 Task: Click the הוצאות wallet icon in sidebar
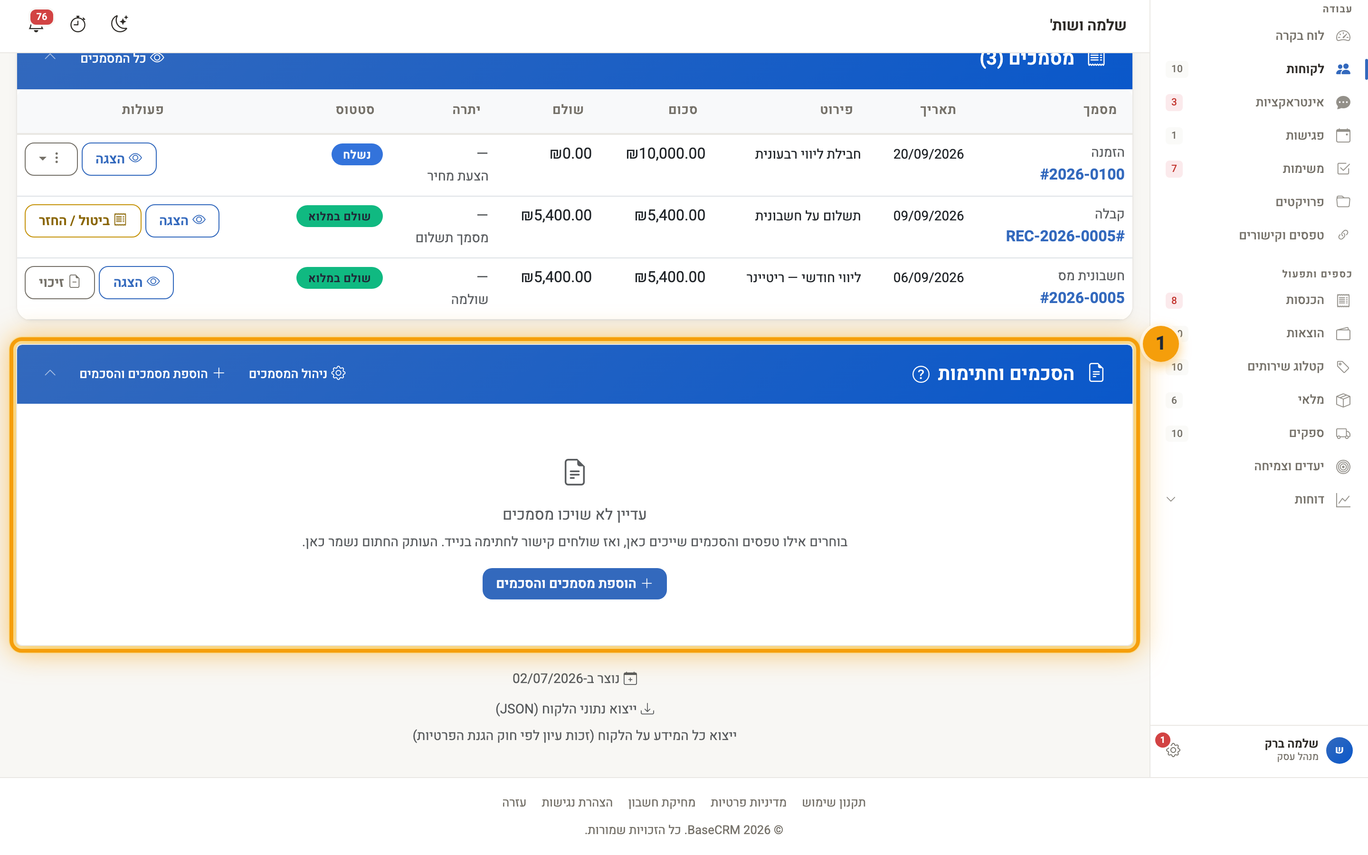pos(1343,333)
